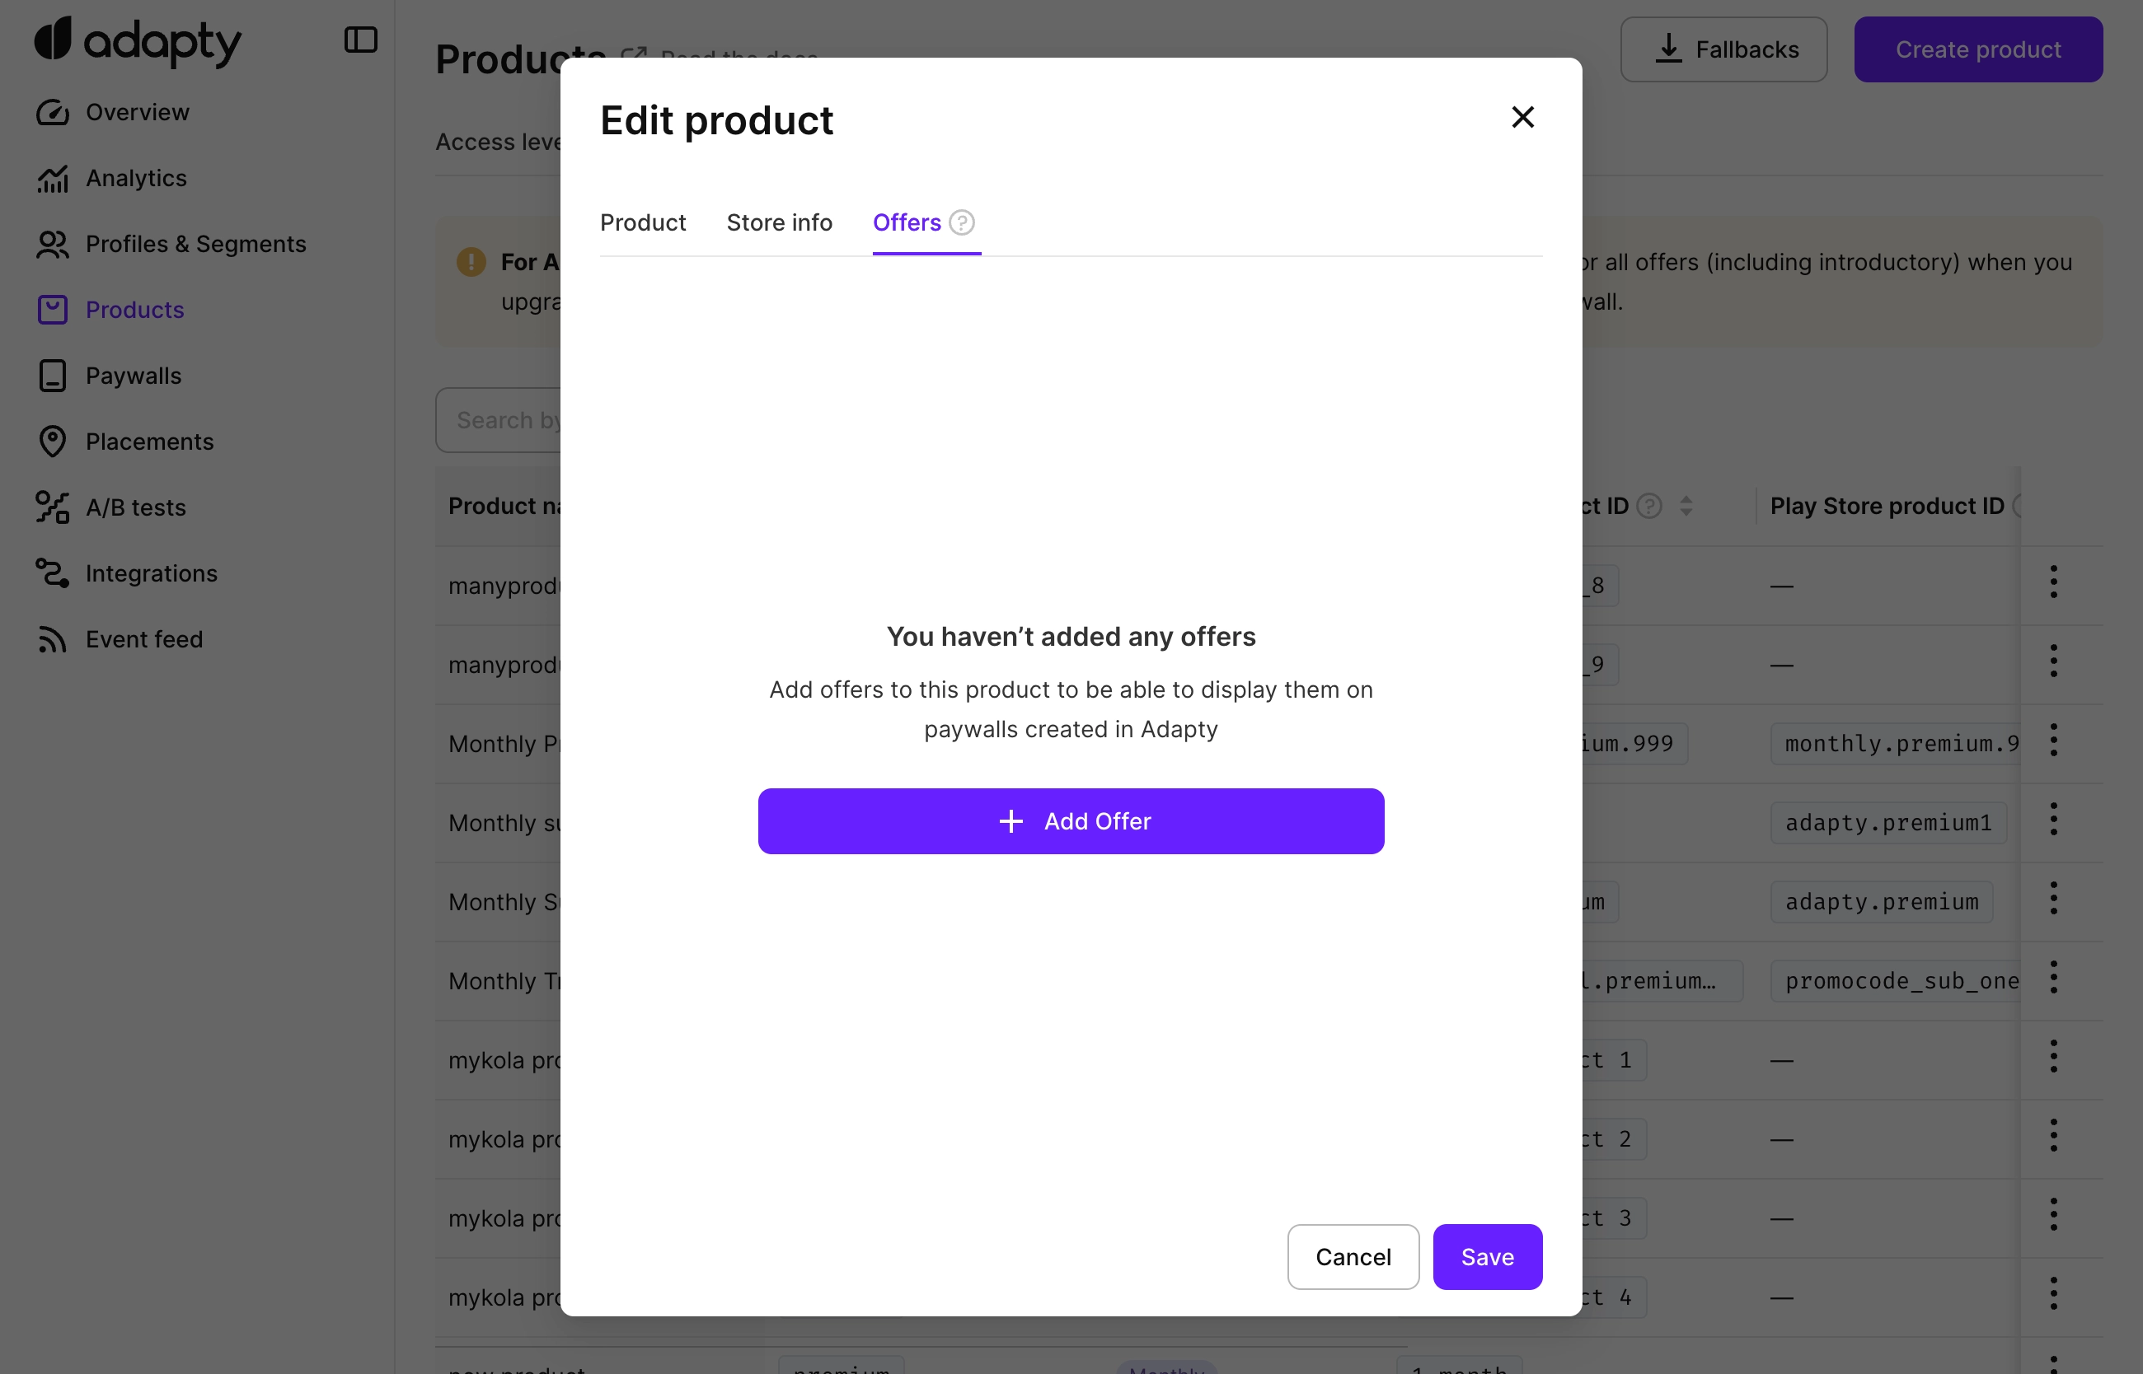2143x1374 pixels.
Task: Click the Integrations icon in sidebar
Action: coord(53,573)
